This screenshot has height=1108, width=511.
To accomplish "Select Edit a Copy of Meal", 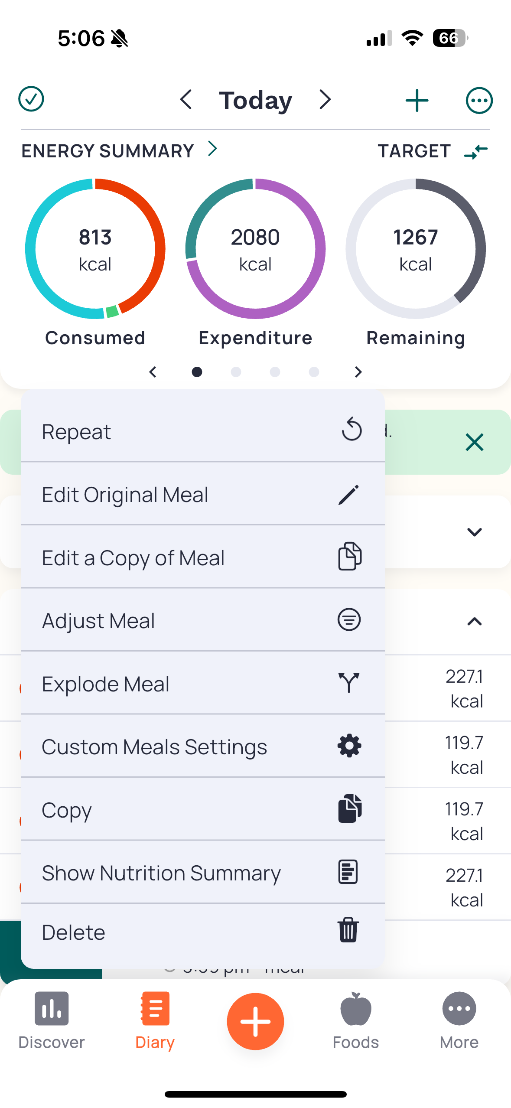I will [x=203, y=557].
